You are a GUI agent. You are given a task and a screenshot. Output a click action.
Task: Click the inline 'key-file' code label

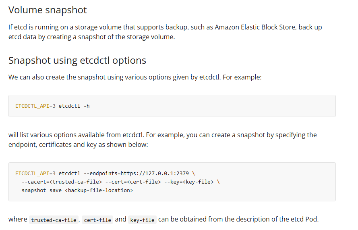click(142, 220)
